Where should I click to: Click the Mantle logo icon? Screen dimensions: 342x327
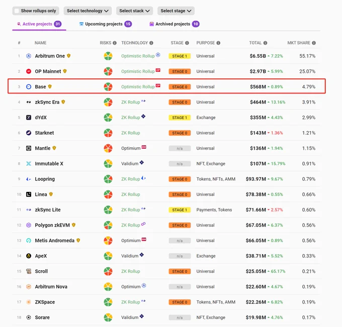click(x=29, y=148)
